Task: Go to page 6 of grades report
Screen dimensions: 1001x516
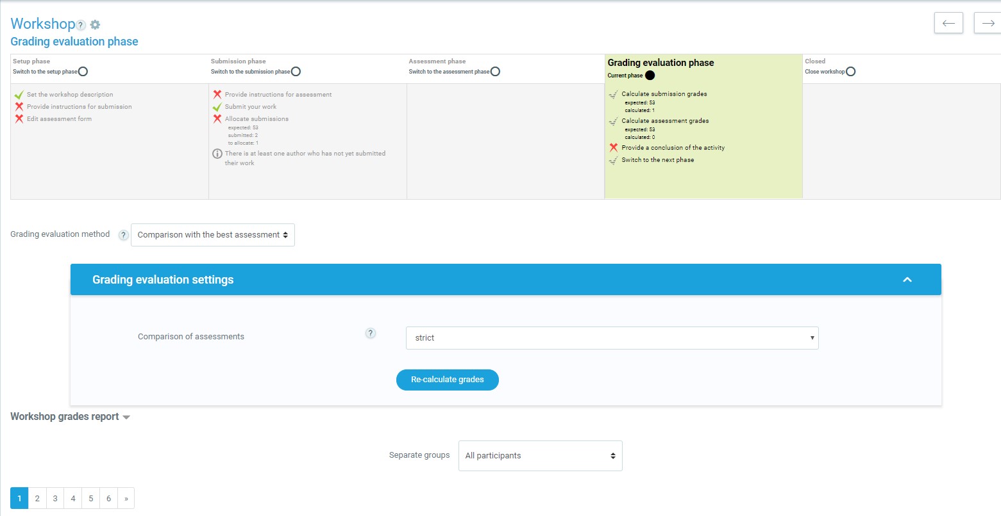Action: click(108, 498)
